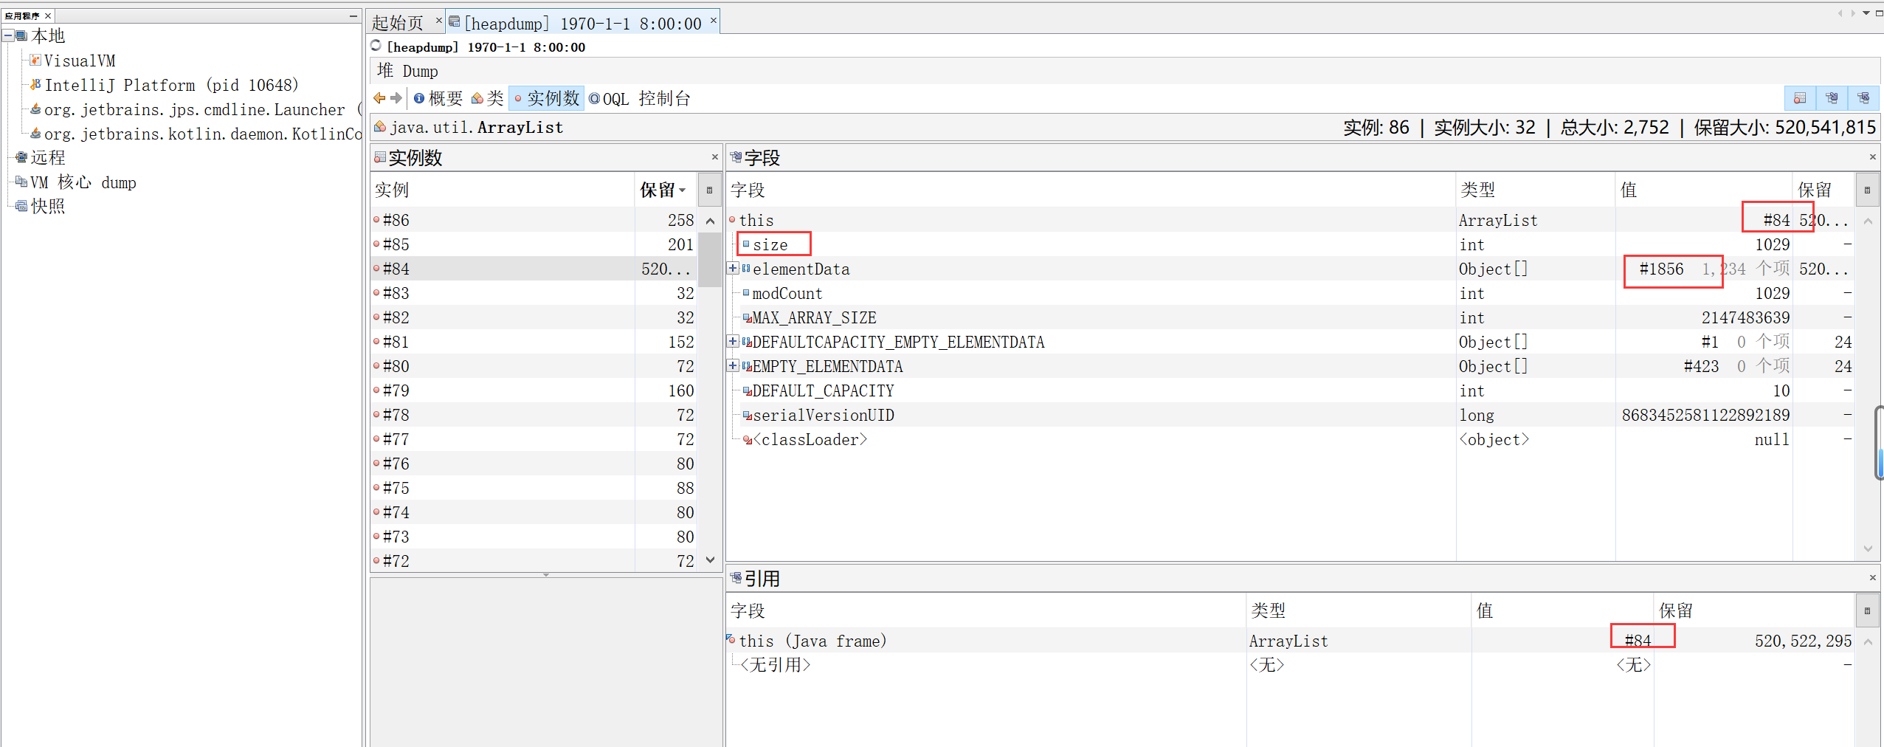Toggle the instances panel view button
This screenshot has width=1884, height=747.
tap(1800, 98)
